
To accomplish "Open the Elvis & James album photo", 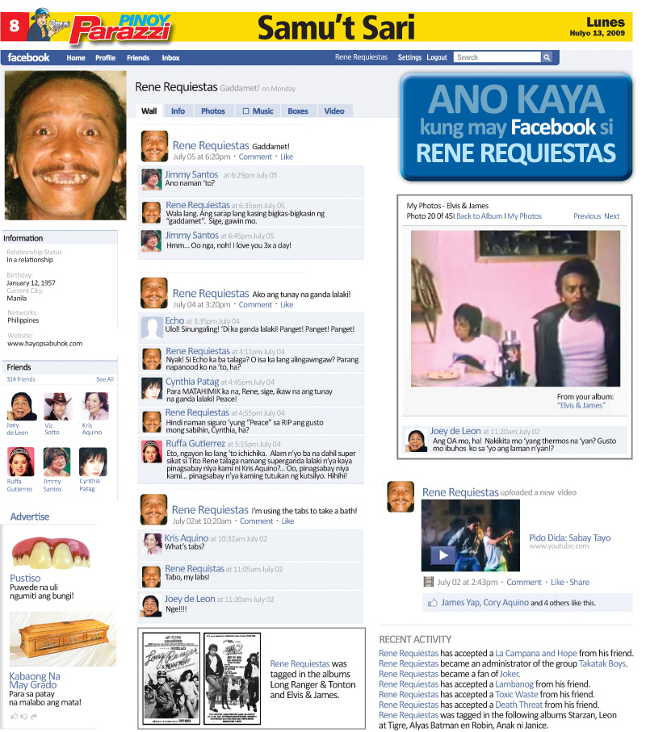I will click(516, 308).
